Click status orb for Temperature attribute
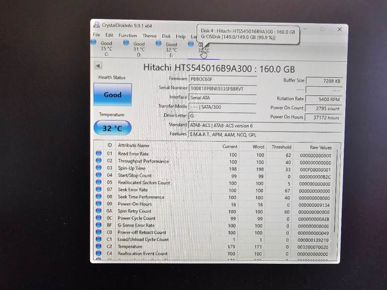The image size is (387, 290). [99, 246]
